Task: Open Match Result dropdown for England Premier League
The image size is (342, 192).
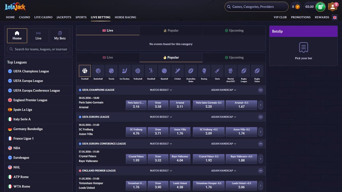Action: click(x=161, y=171)
